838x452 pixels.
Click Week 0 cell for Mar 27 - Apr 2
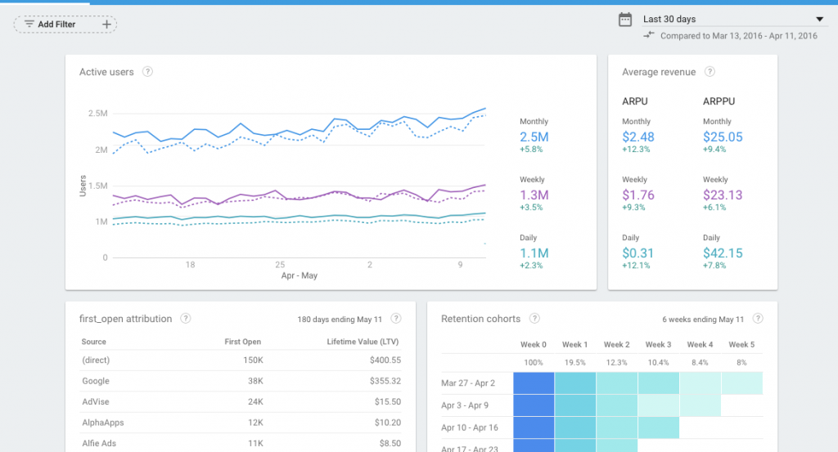pyautogui.click(x=534, y=383)
